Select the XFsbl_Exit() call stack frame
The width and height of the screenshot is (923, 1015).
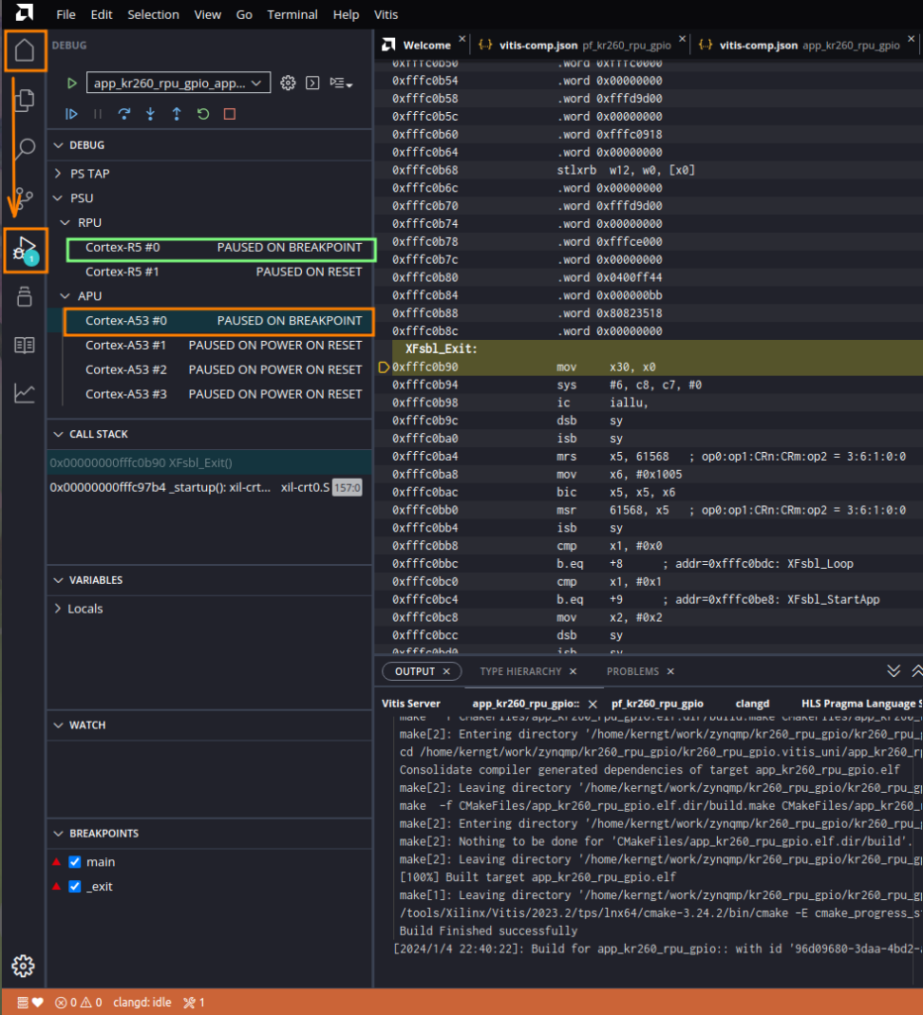(210, 463)
